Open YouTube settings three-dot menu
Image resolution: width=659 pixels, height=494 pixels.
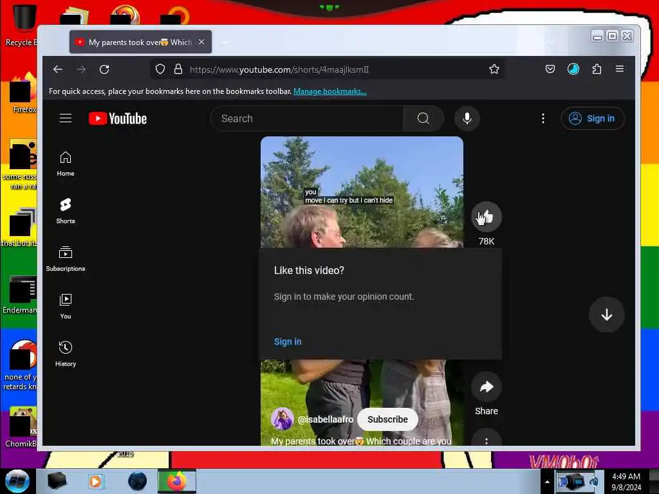pos(543,118)
